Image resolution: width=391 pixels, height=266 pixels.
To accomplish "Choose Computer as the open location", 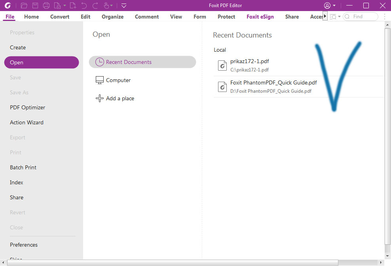I will (x=118, y=80).
